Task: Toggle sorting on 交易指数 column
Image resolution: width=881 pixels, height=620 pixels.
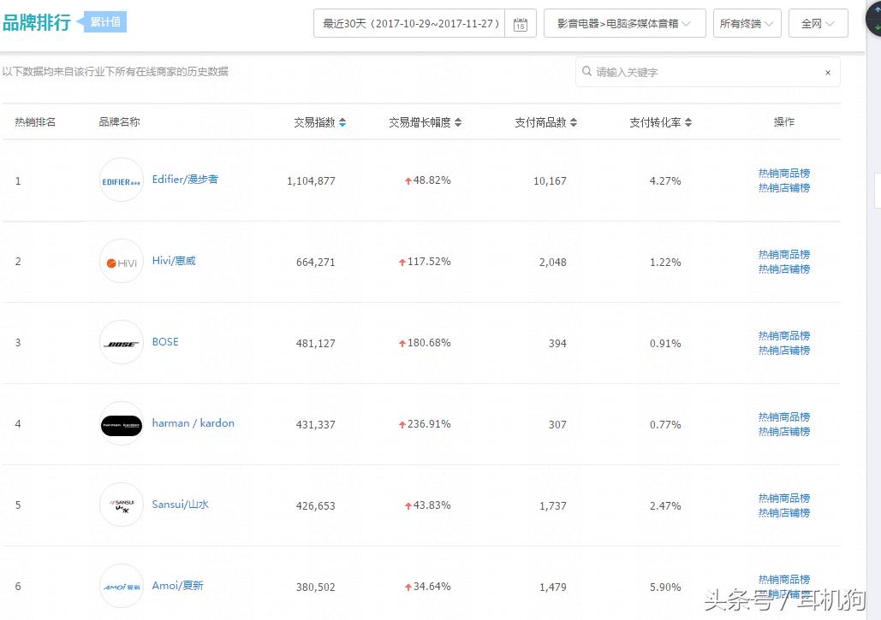Action: pos(342,121)
